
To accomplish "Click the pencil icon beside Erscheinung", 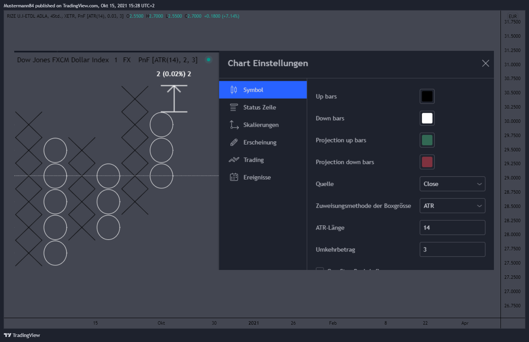I will [234, 142].
